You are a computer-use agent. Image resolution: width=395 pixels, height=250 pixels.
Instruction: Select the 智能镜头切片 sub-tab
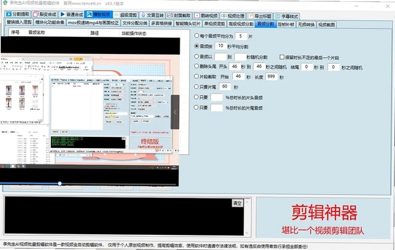pos(188,24)
